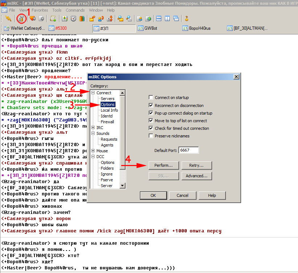Toggle Preserve nicknames checkbox
This screenshot has width=298, height=273.
tap(151, 136)
